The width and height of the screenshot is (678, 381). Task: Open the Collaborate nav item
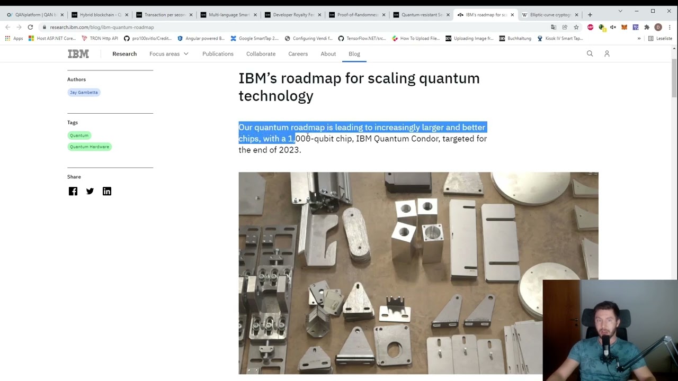click(x=261, y=53)
